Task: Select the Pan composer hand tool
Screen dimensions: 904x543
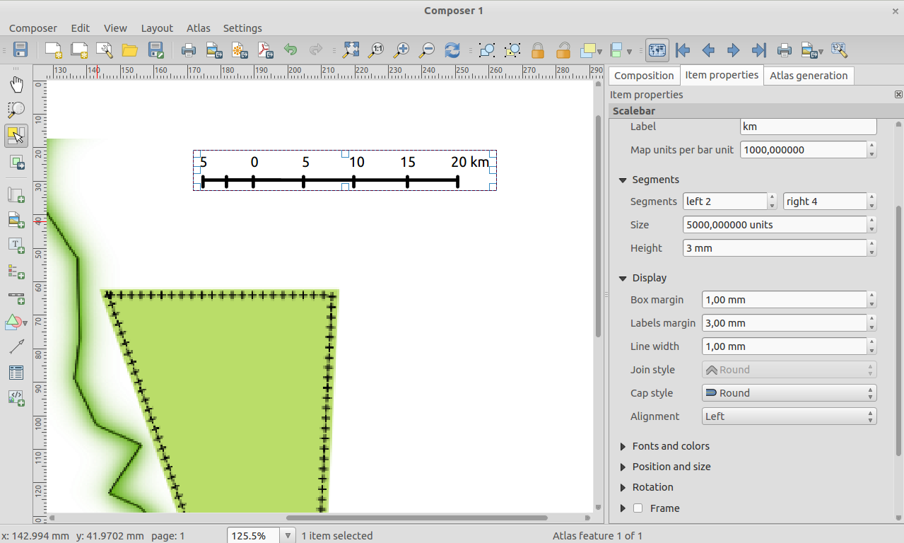Action: click(16, 86)
